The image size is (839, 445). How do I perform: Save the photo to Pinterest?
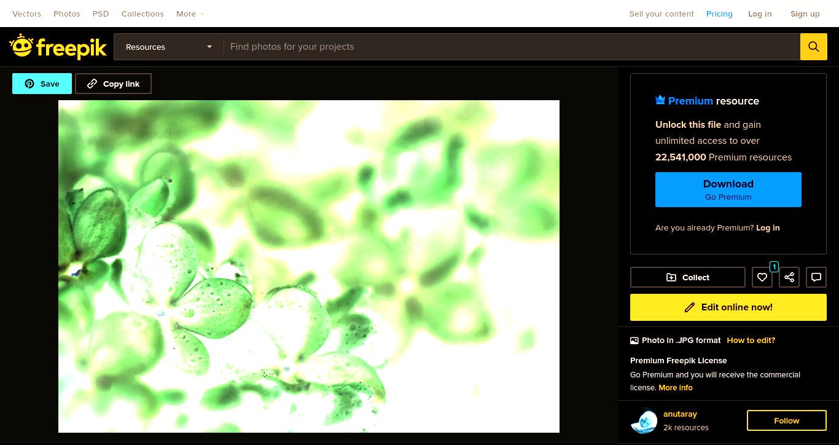click(x=42, y=84)
